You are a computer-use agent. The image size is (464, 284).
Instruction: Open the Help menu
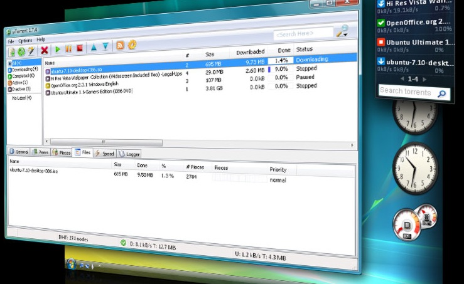point(41,39)
